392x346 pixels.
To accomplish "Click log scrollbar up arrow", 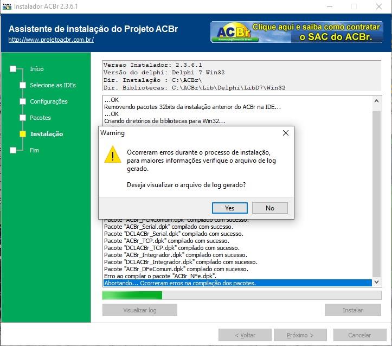I will [376, 101].
